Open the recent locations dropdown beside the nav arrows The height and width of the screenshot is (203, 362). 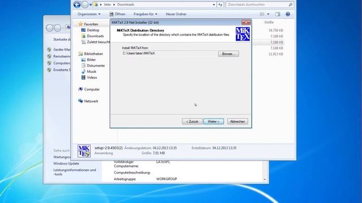click(x=90, y=5)
